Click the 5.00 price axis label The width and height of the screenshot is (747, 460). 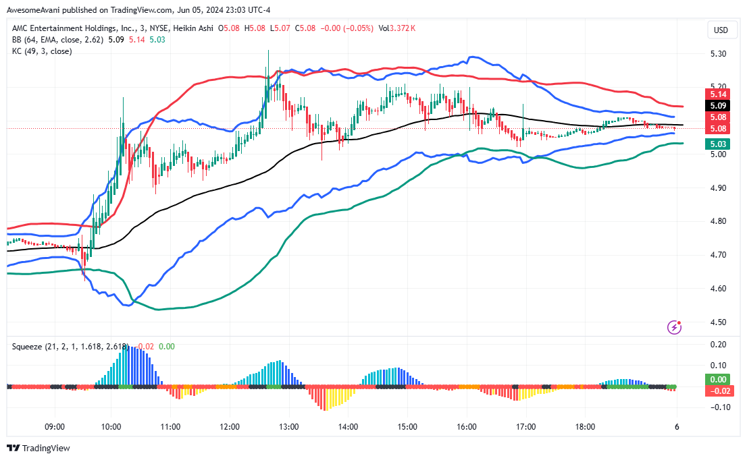pyautogui.click(x=718, y=154)
